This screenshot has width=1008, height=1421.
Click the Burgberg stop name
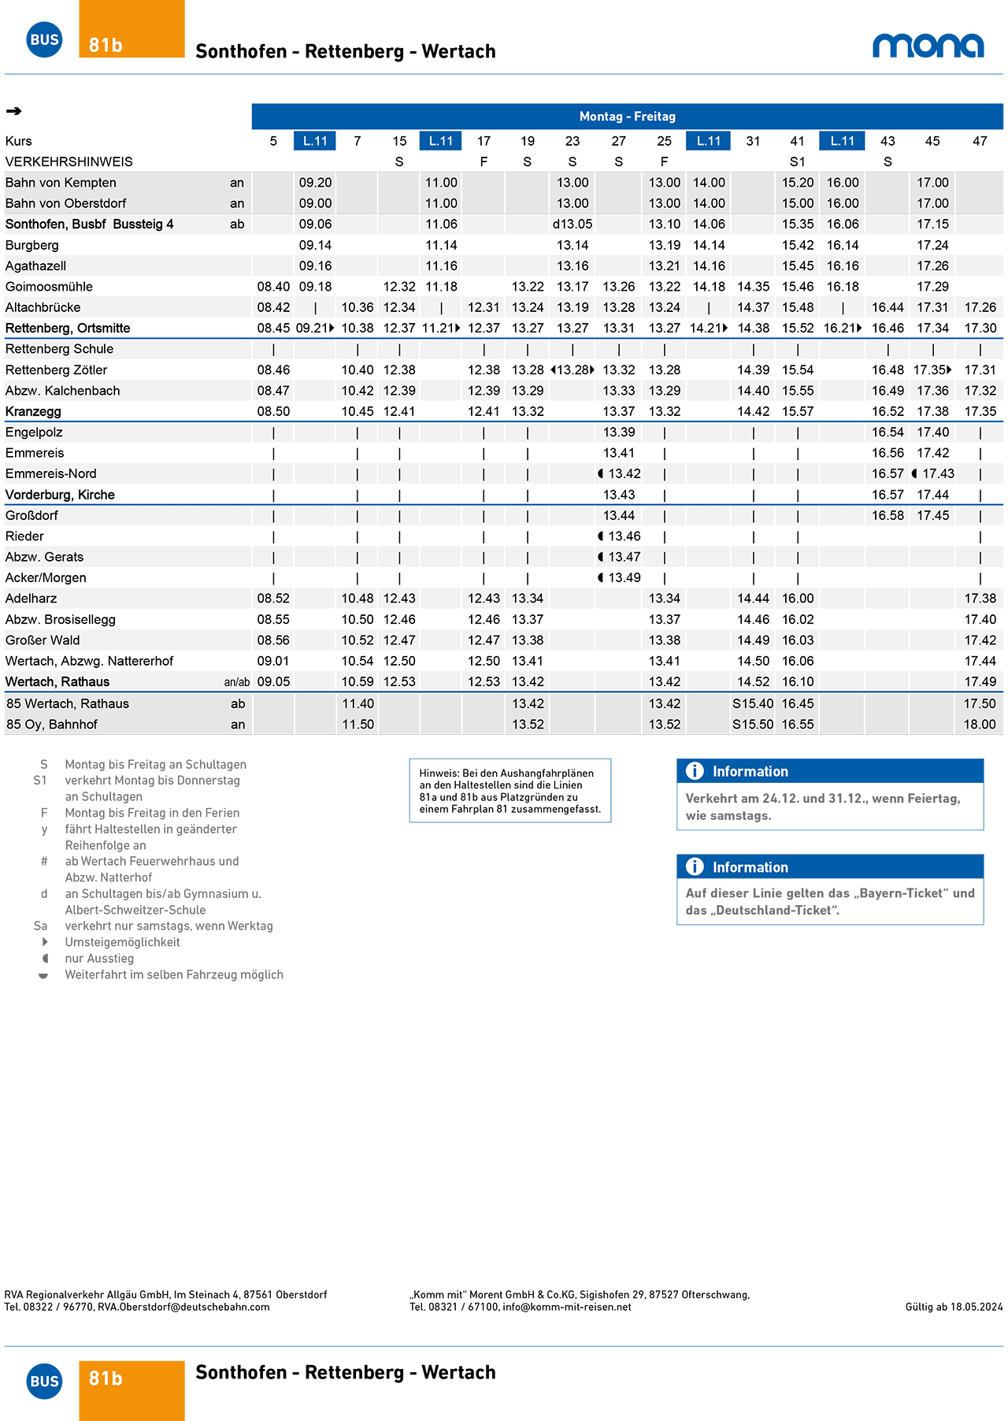(31, 246)
